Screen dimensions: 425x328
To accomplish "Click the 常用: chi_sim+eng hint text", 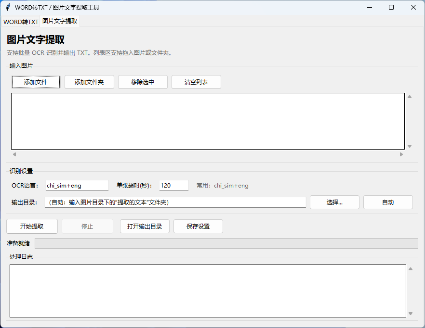I will pyautogui.click(x=222, y=185).
